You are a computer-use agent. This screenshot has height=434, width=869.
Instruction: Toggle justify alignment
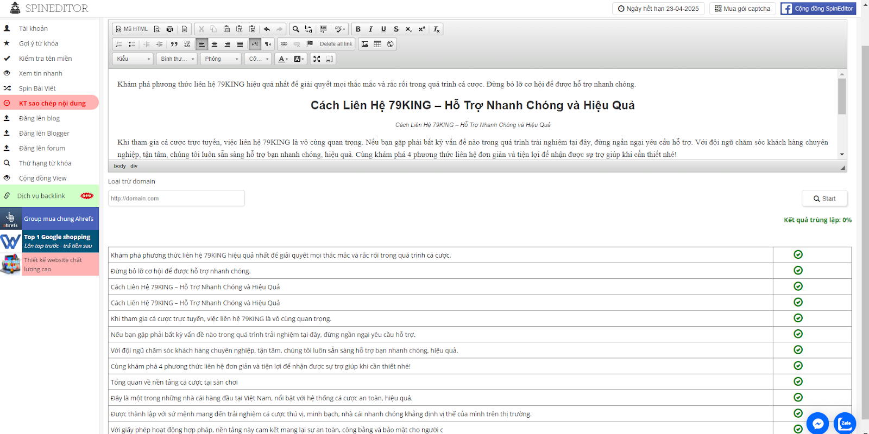click(240, 44)
